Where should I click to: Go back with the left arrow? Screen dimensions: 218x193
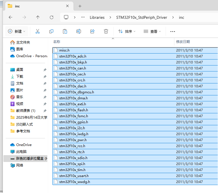coord(11,17)
